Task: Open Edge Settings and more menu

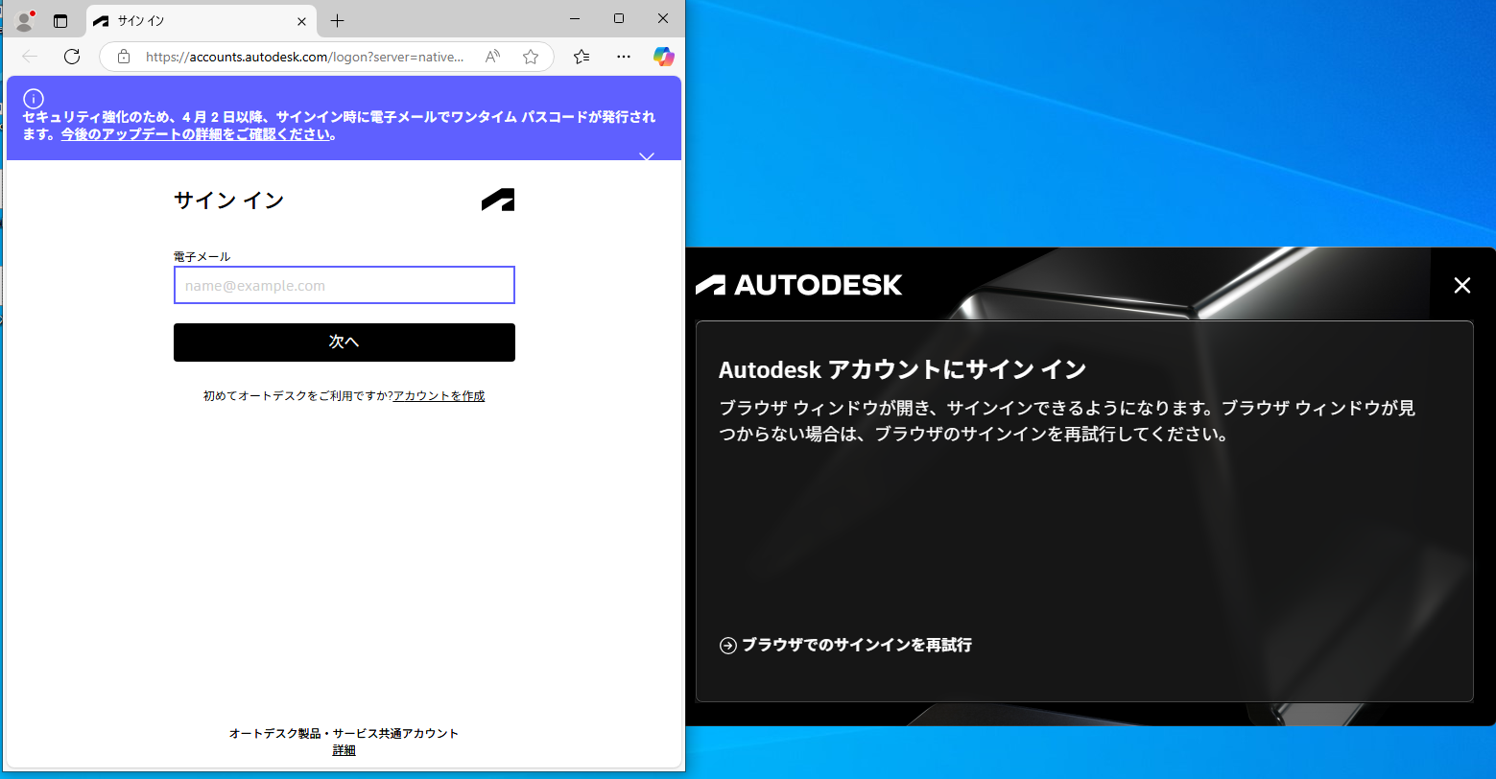Action: (x=623, y=57)
